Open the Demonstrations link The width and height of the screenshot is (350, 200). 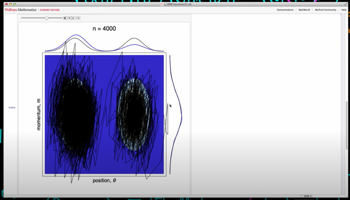tap(285, 10)
